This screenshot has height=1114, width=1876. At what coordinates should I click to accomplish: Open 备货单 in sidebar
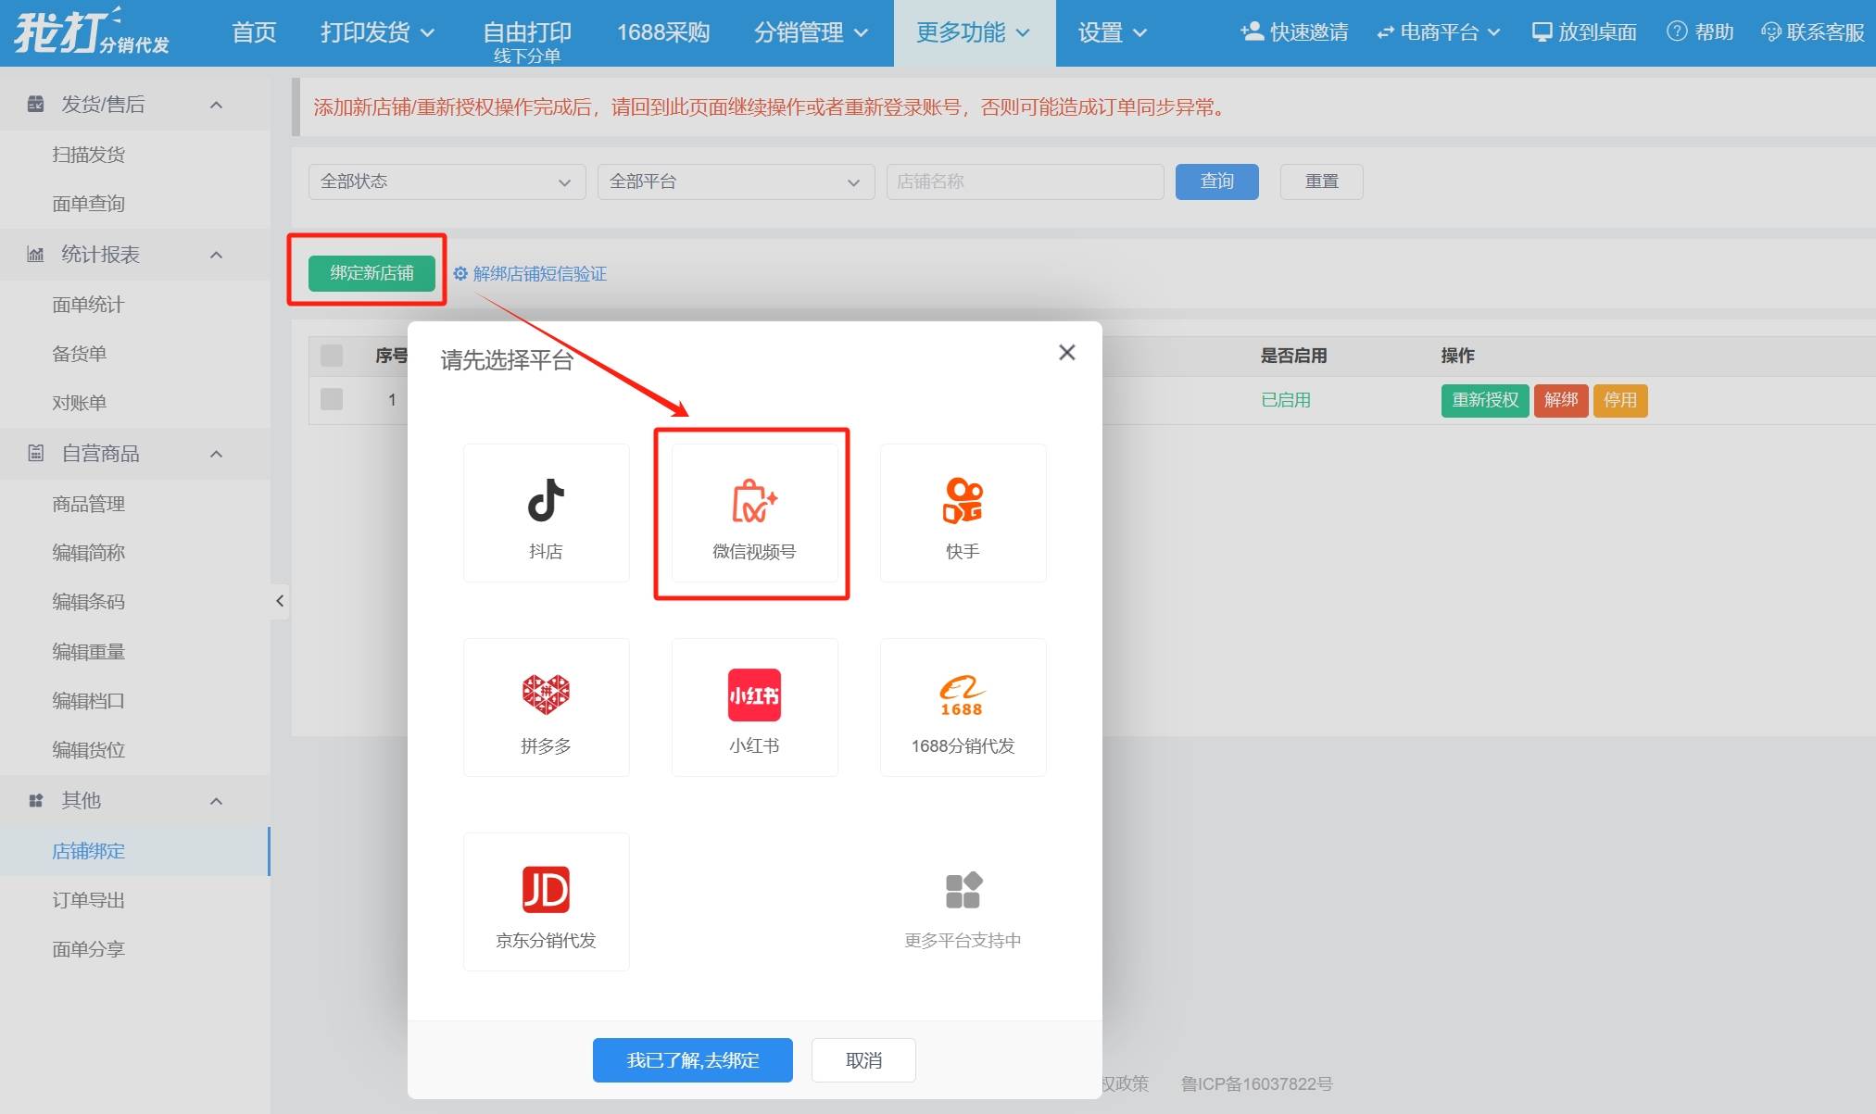(79, 353)
